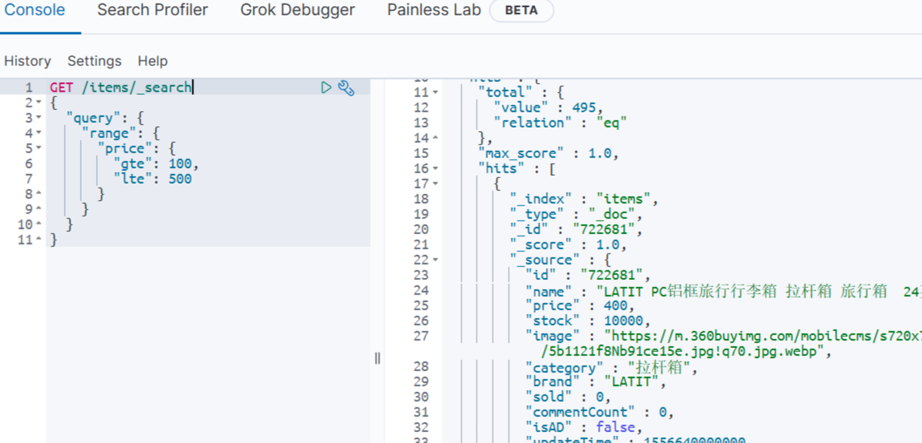
Task: Fold the "query" block in the editor
Action: [x=39, y=118]
